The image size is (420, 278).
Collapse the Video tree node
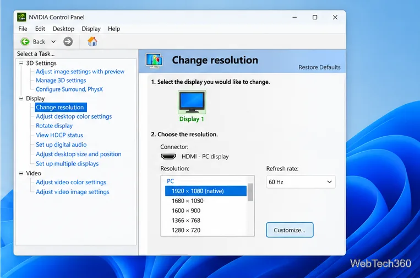21,173
